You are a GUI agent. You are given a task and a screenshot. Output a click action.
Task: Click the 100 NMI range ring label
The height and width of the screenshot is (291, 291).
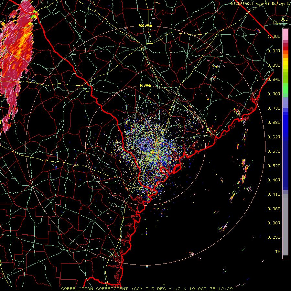[x=145, y=26]
